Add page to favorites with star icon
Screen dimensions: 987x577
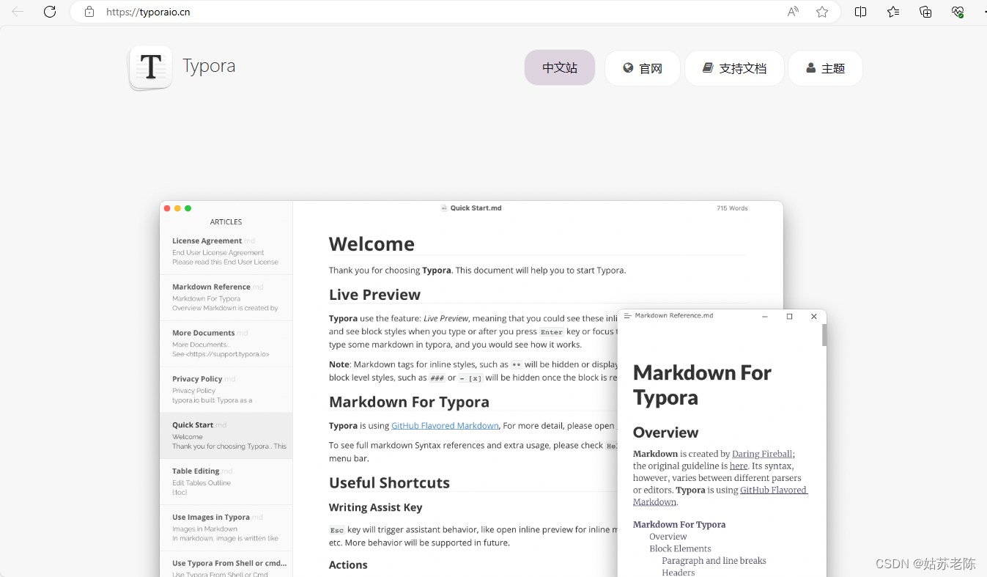pos(822,12)
